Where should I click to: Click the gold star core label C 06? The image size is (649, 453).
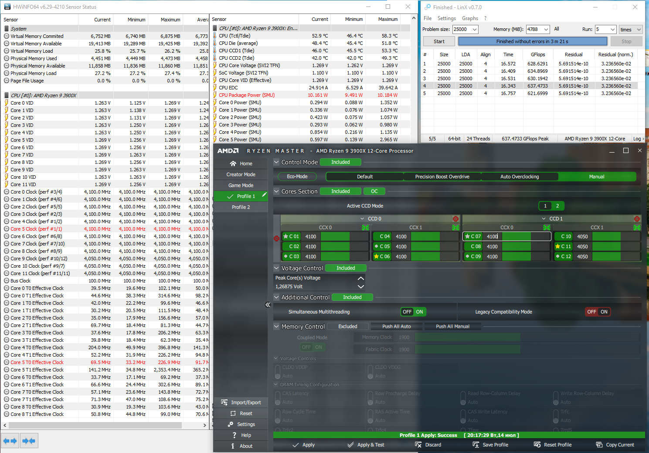[382, 256]
